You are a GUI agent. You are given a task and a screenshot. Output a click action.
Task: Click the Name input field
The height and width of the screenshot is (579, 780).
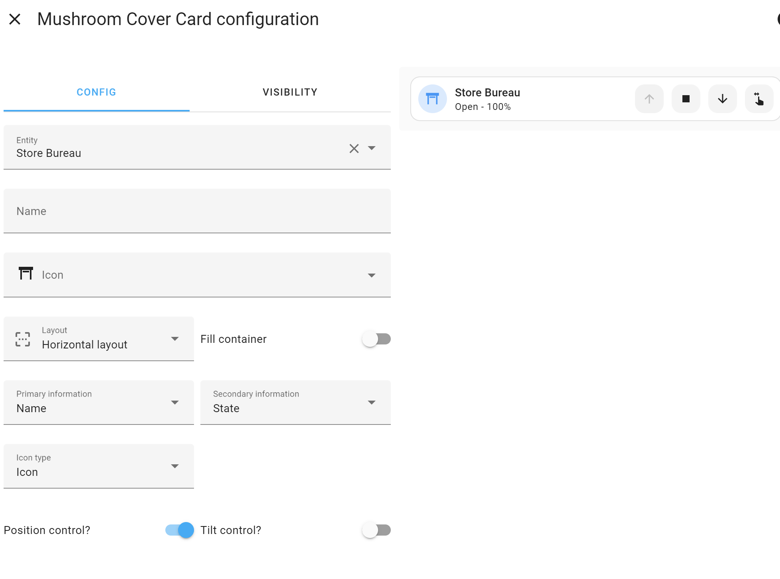197,211
